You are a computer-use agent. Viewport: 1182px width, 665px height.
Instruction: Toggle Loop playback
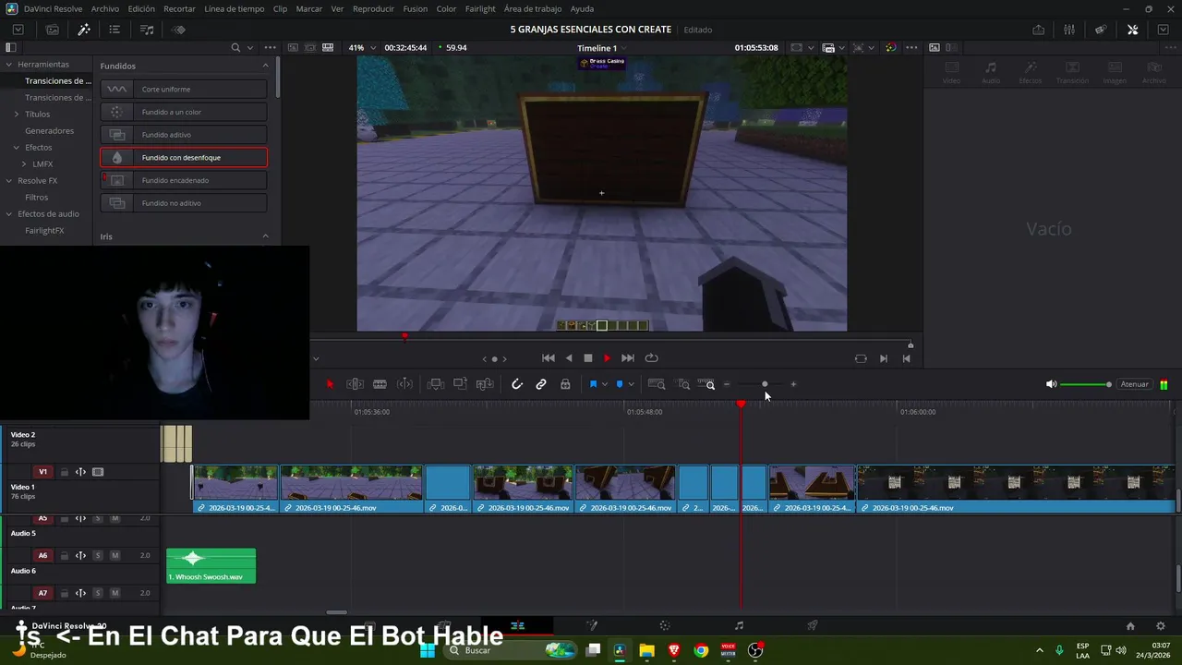[651, 358]
